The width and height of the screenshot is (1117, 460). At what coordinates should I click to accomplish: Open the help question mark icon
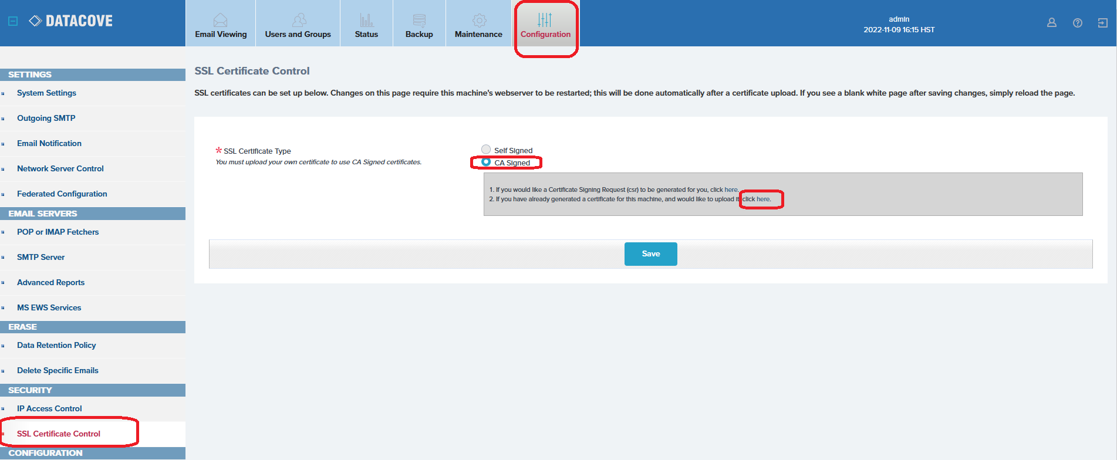1077,23
